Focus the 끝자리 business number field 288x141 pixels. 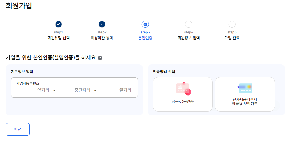pyautogui.click(x=115, y=90)
